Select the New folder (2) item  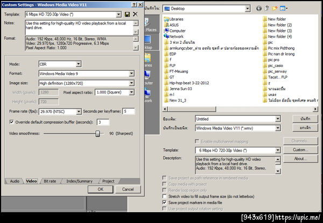277,25
